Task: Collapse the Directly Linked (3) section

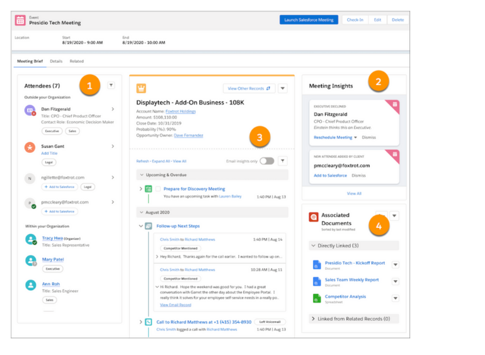Action: pyautogui.click(x=313, y=245)
